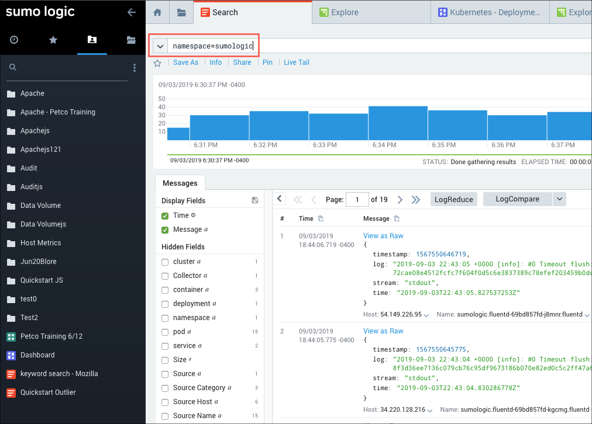Jump to last page of results

[416, 200]
